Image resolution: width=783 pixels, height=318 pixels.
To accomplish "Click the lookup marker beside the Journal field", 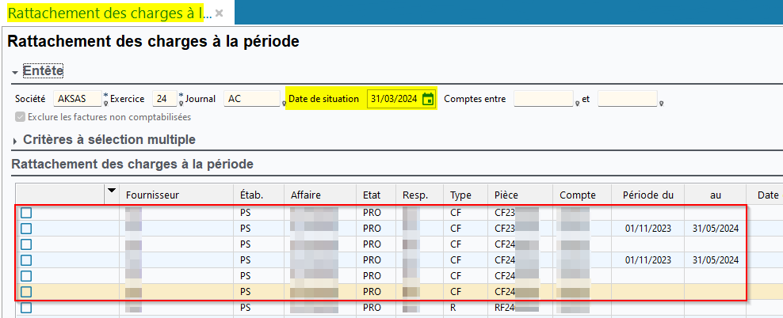I will coord(284,103).
